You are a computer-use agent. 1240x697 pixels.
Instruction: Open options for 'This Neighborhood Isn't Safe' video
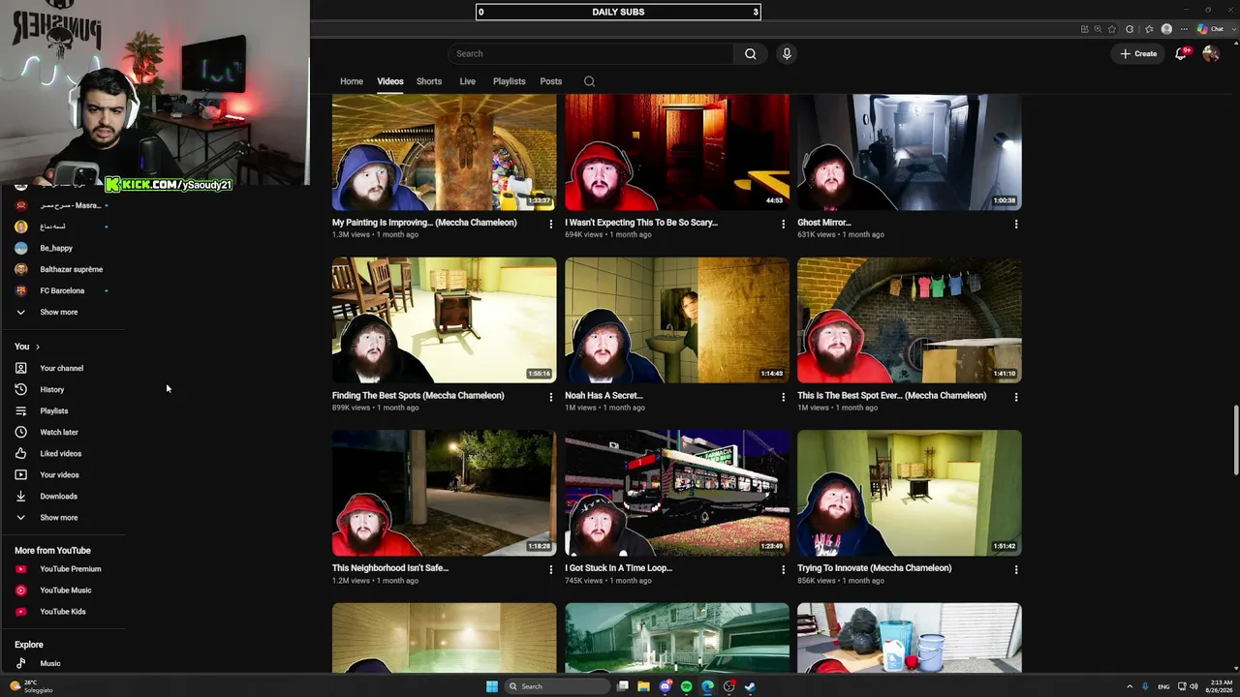coord(551,569)
